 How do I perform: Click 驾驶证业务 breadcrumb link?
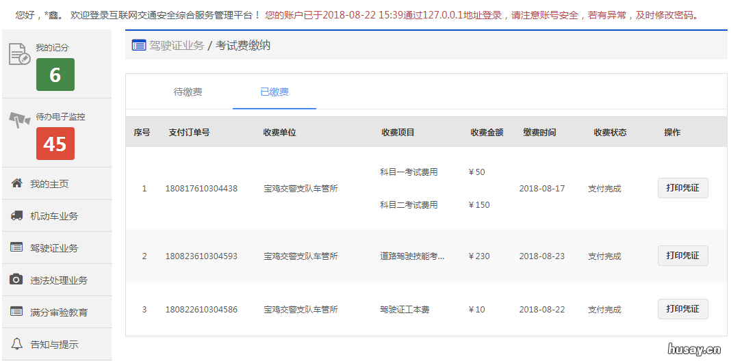(177, 46)
